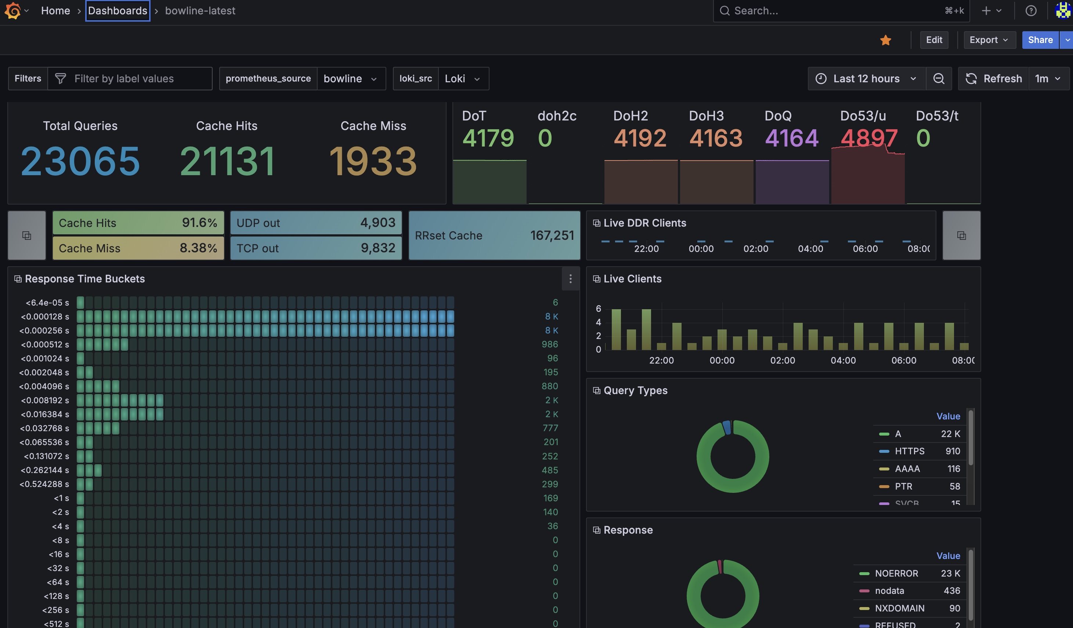Open the Response Time Buckets panel menu
The width and height of the screenshot is (1073, 628).
tap(571, 279)
